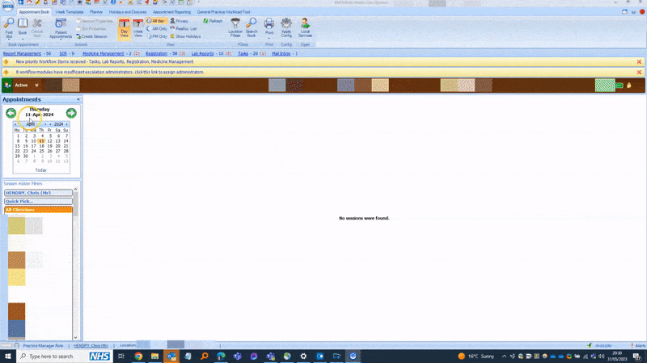Select the PM Only view option

[157, 36]
